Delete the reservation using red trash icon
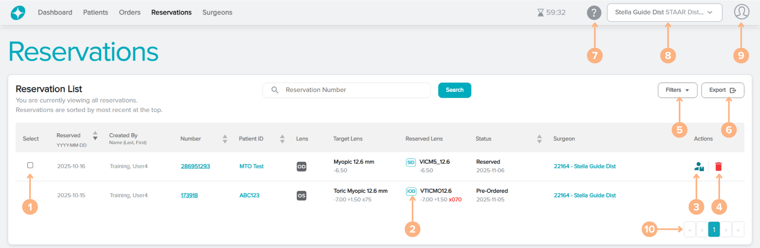Screen dimensions: 760x248 718,167
